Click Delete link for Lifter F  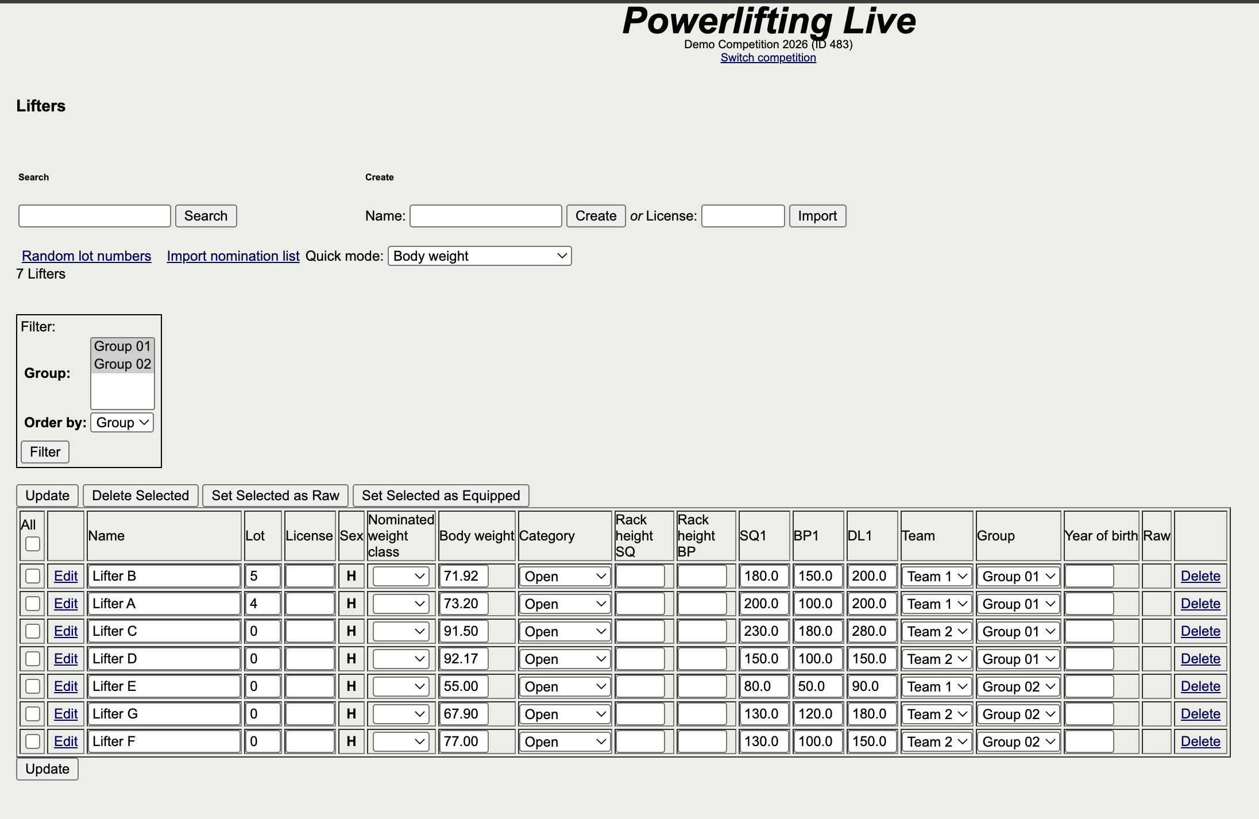(1200, 741)
